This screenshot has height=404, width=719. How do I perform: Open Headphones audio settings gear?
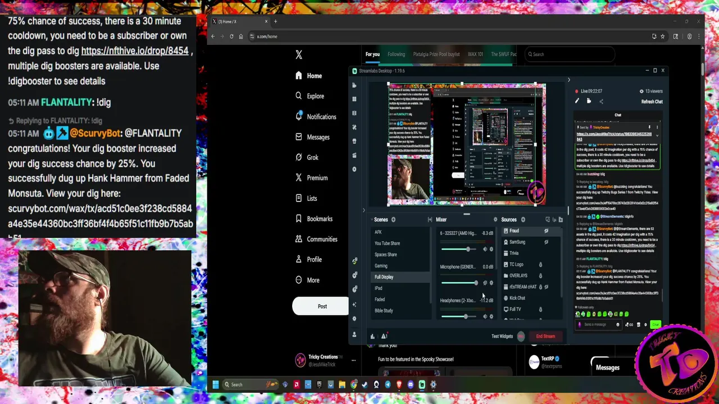[x=492, y=316]
